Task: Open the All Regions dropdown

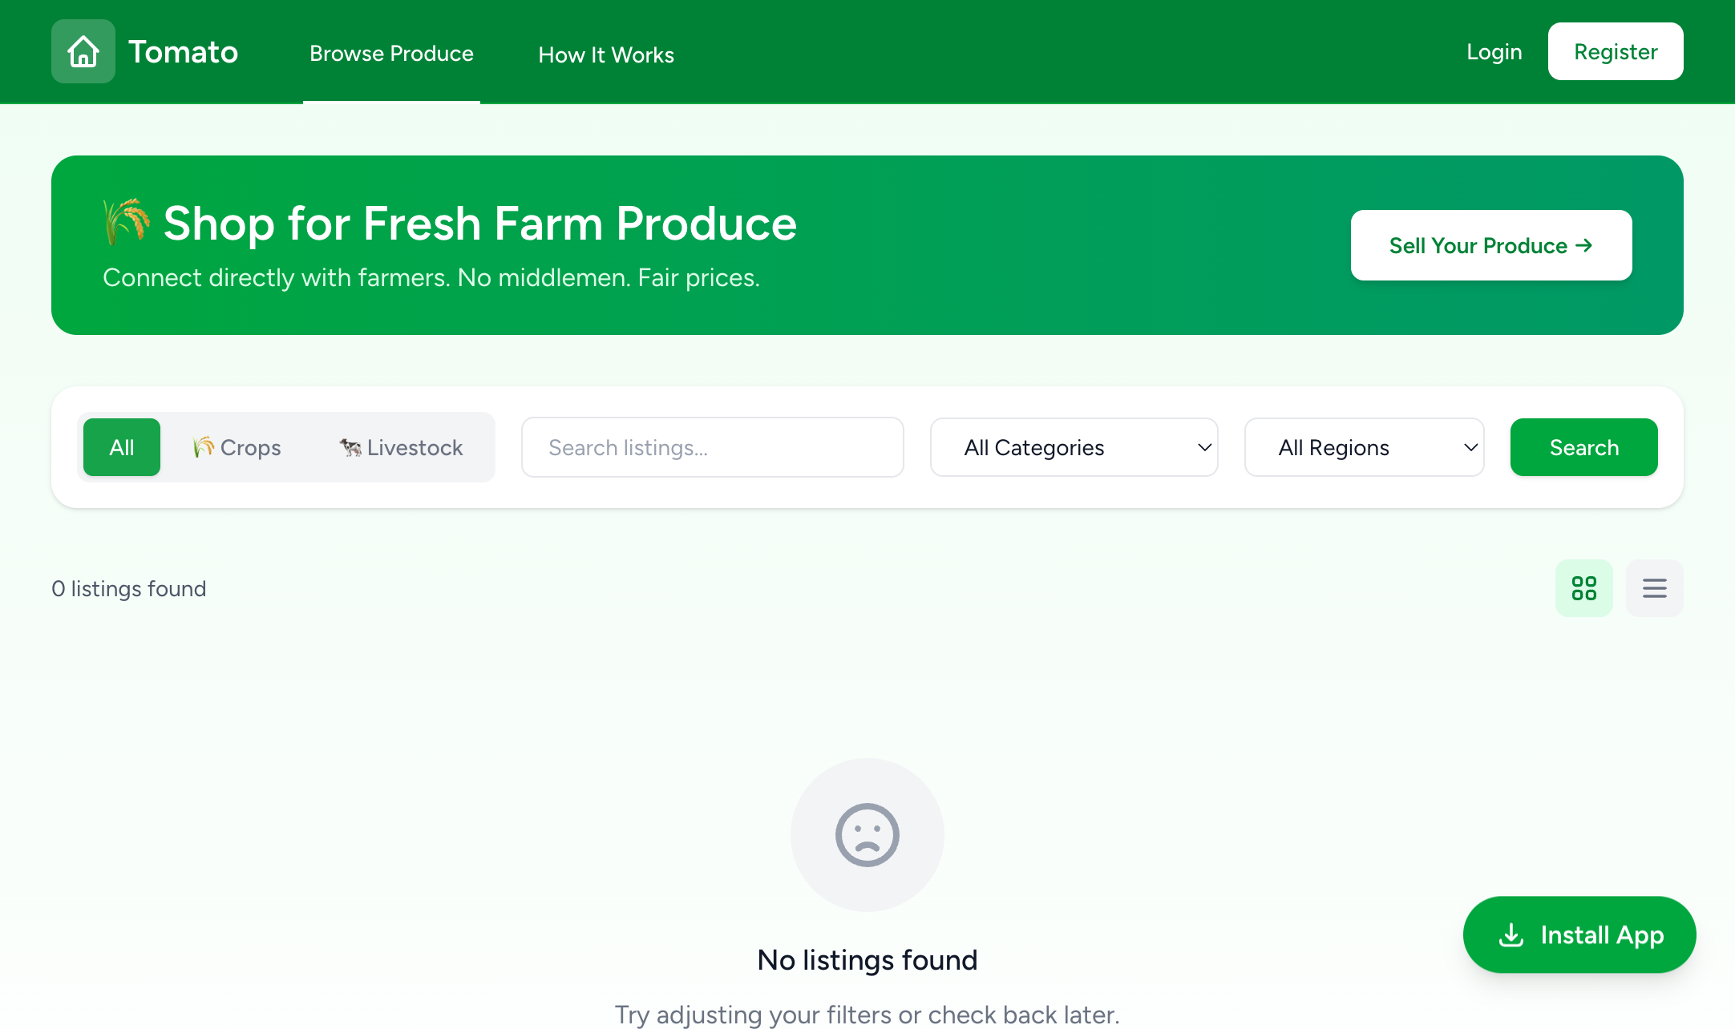Action: (x=1365, y=447)
